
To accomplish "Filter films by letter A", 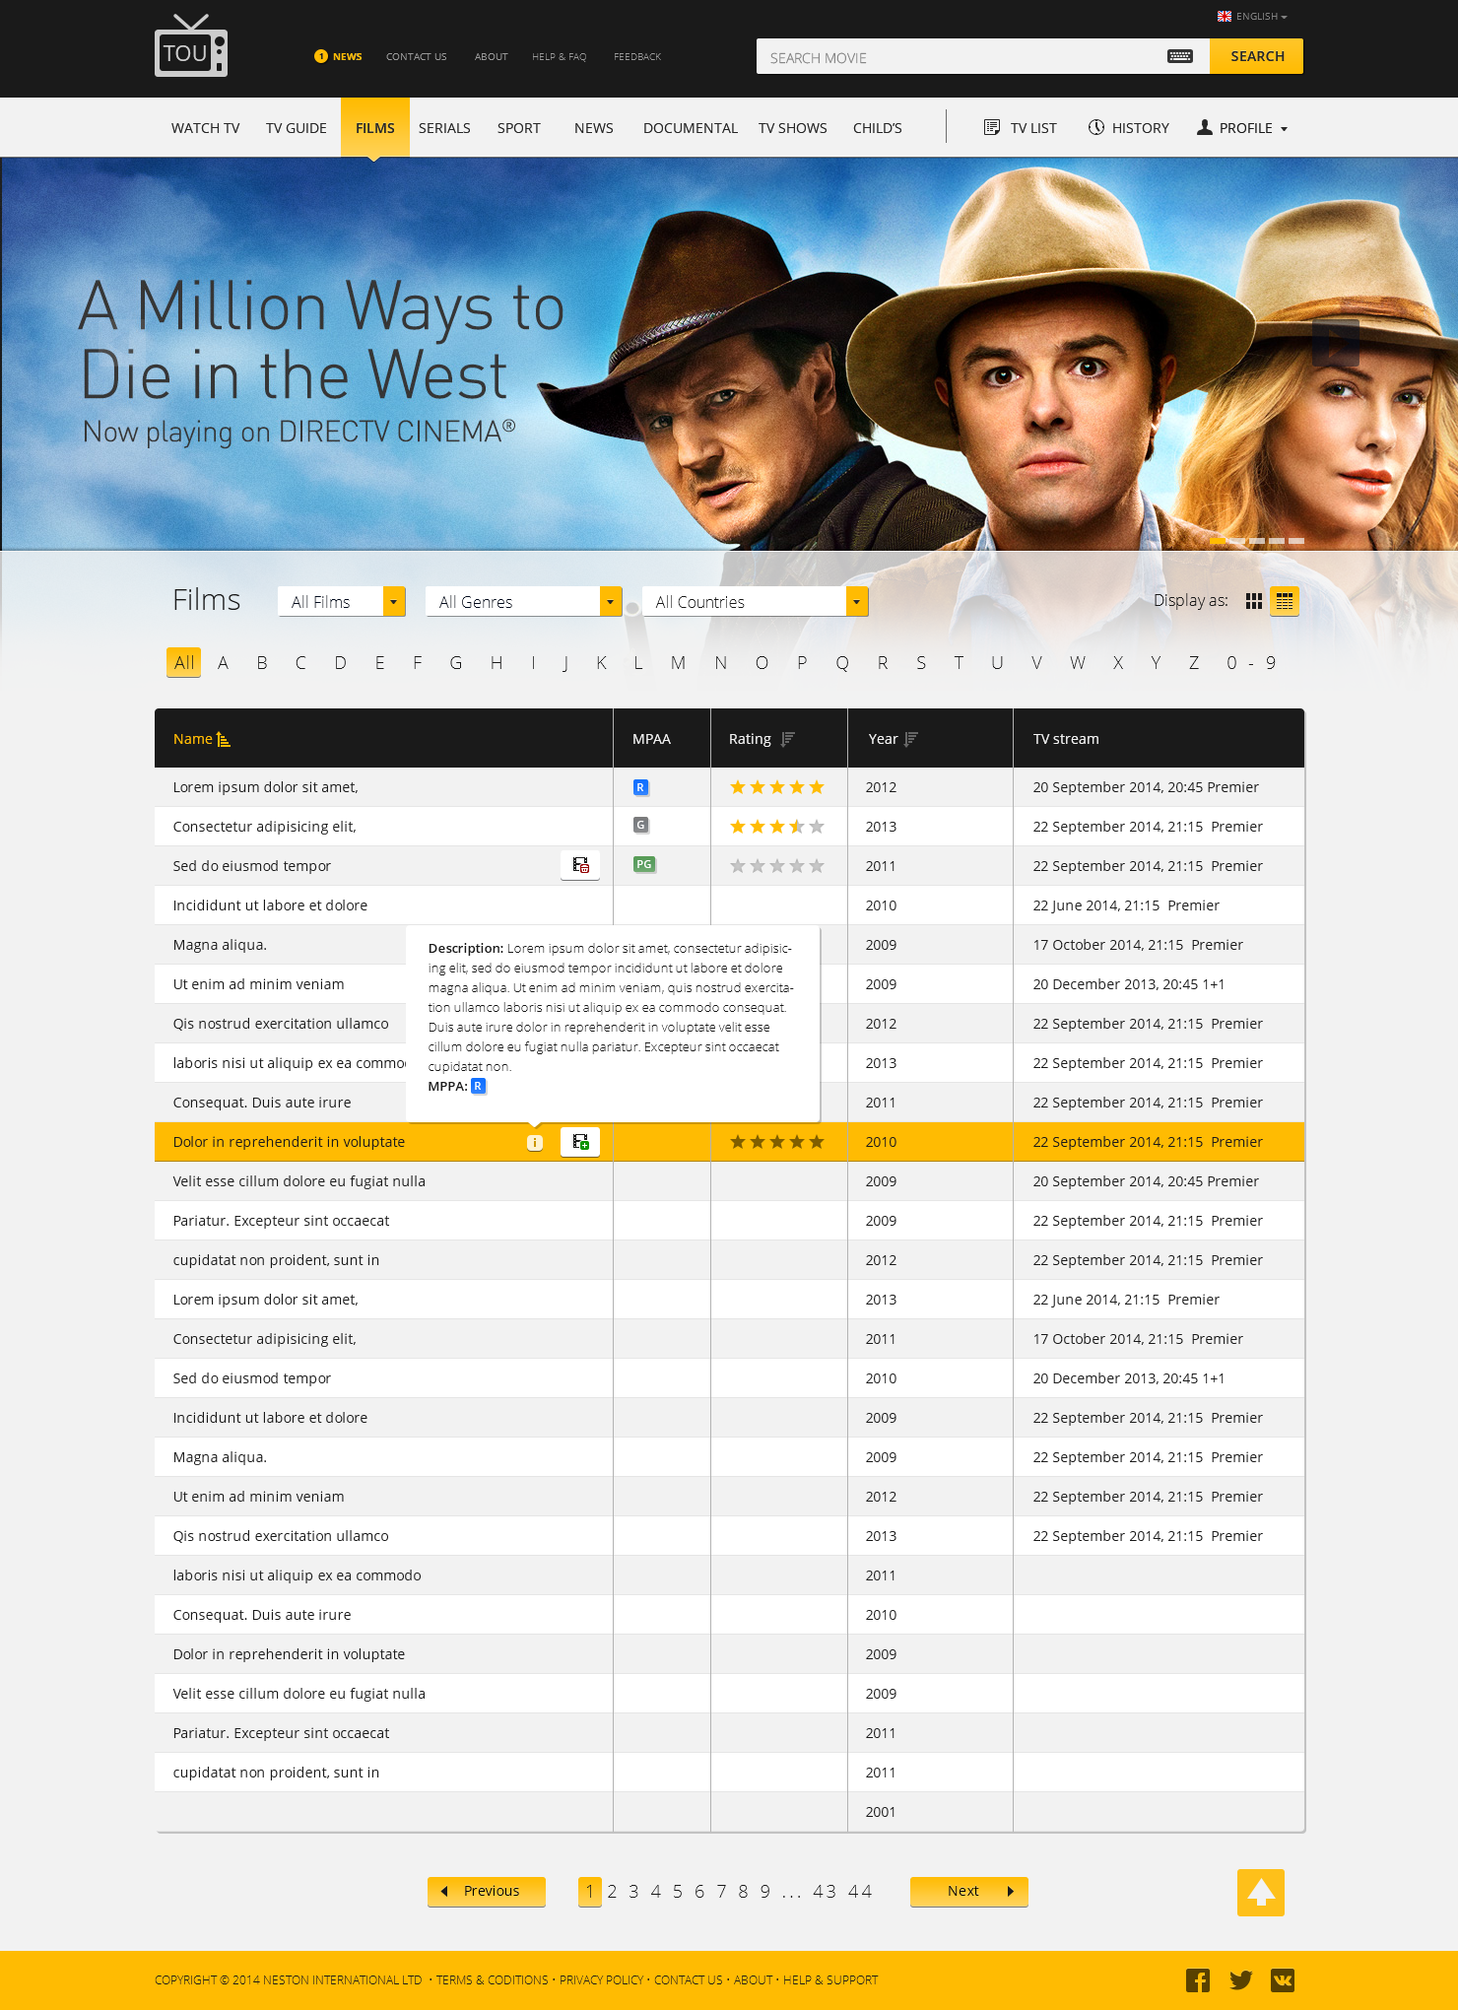I will pos(224,662).
